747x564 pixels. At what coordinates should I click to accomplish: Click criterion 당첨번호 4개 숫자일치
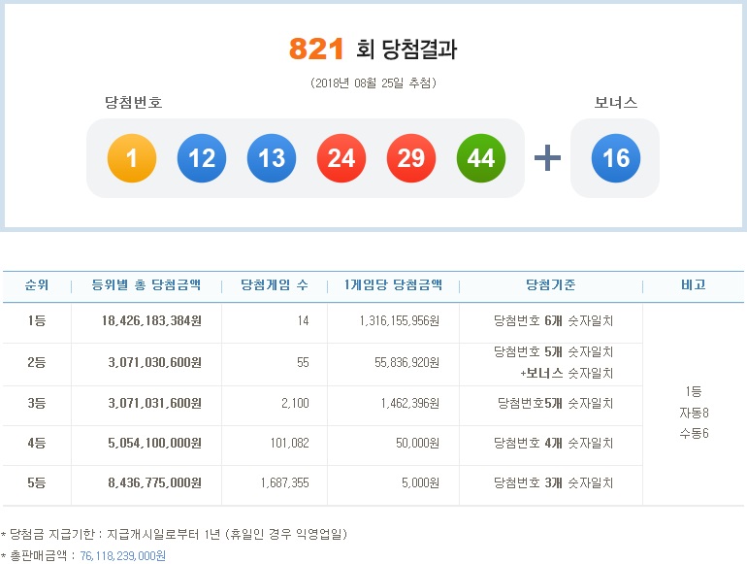[553, 443]
